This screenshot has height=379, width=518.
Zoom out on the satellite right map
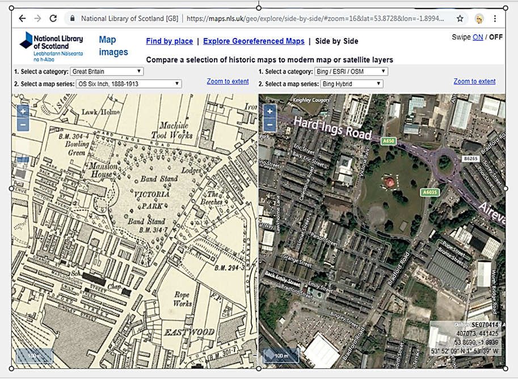coord(269,124)
